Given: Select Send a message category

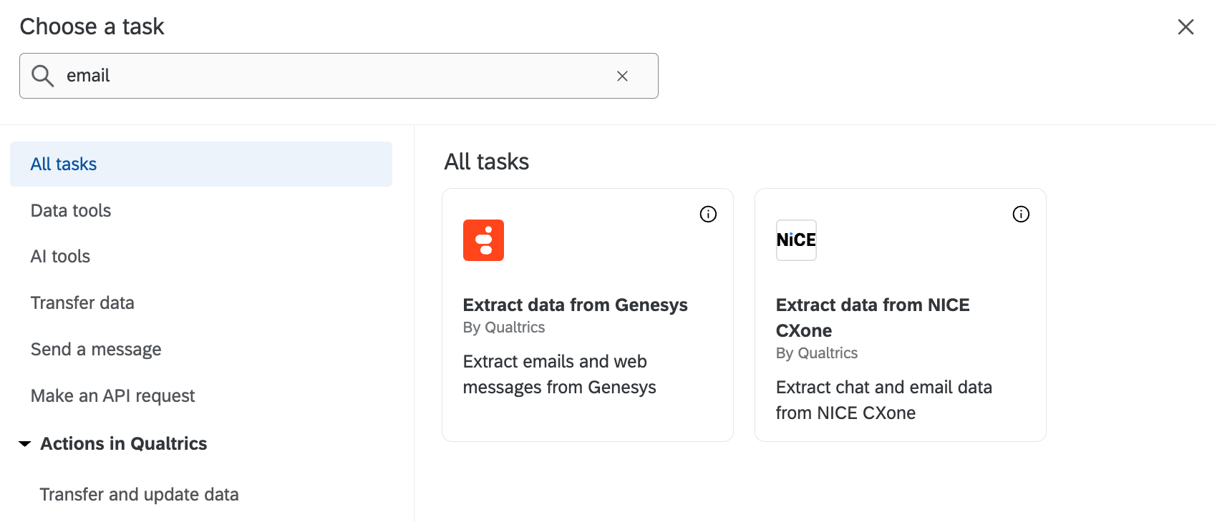Looking at the screenshot, I should (96, 350).
